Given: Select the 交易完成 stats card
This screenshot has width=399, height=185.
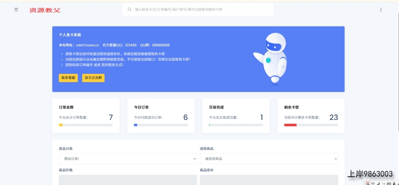Looking at the screenshot, I should tap(236, 116).
